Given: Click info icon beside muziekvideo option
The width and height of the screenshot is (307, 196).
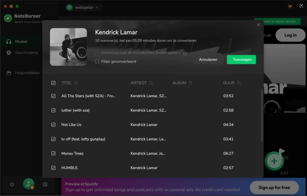Looking at the screenshot, I should point(185,53).
